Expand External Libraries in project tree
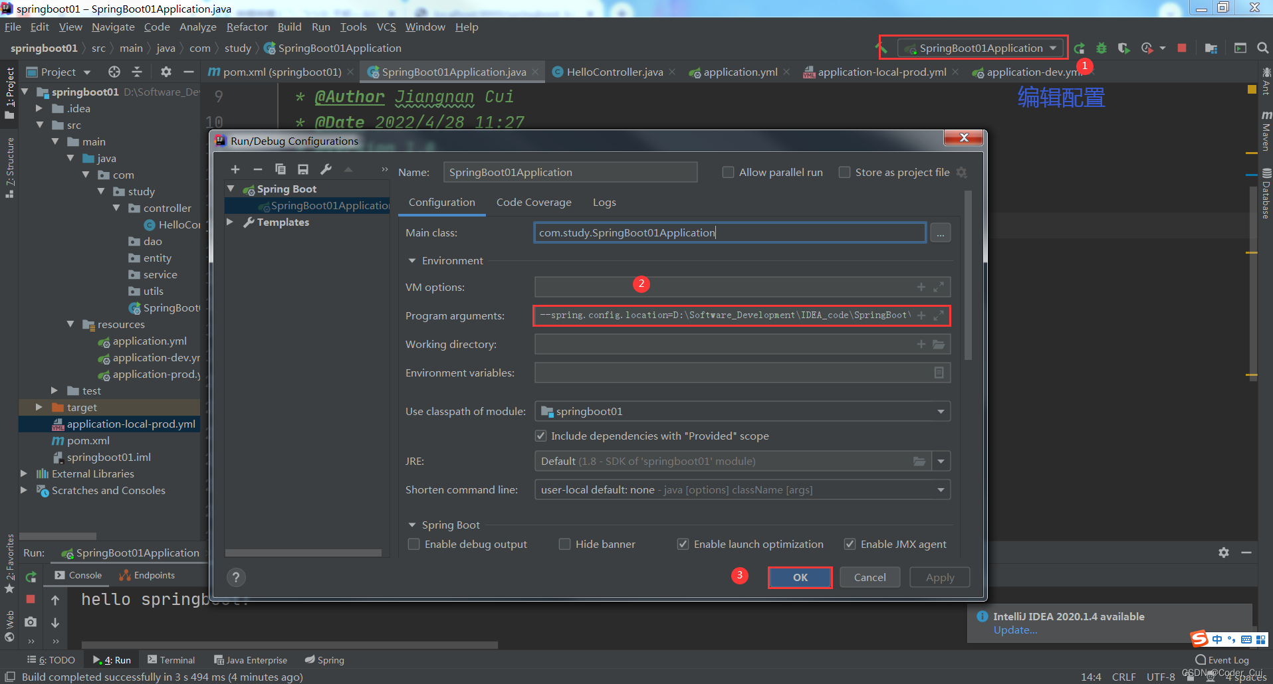Viewport: 1273px width, 684px height. 24,474
